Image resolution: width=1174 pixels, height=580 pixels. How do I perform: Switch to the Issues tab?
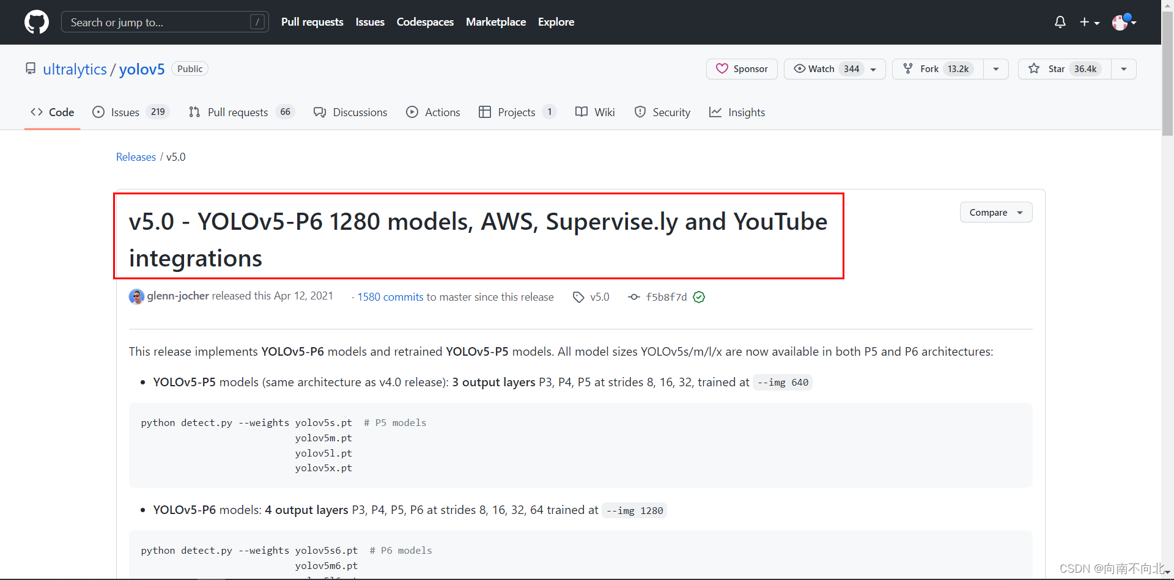point(130,112)
